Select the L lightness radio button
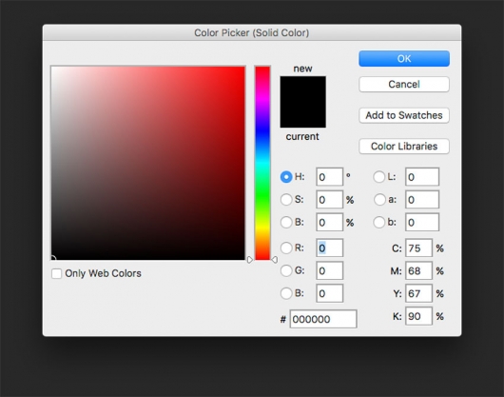The width and height of the screenshot is (504, 397). pyautogui.click(x=379, y=177)
